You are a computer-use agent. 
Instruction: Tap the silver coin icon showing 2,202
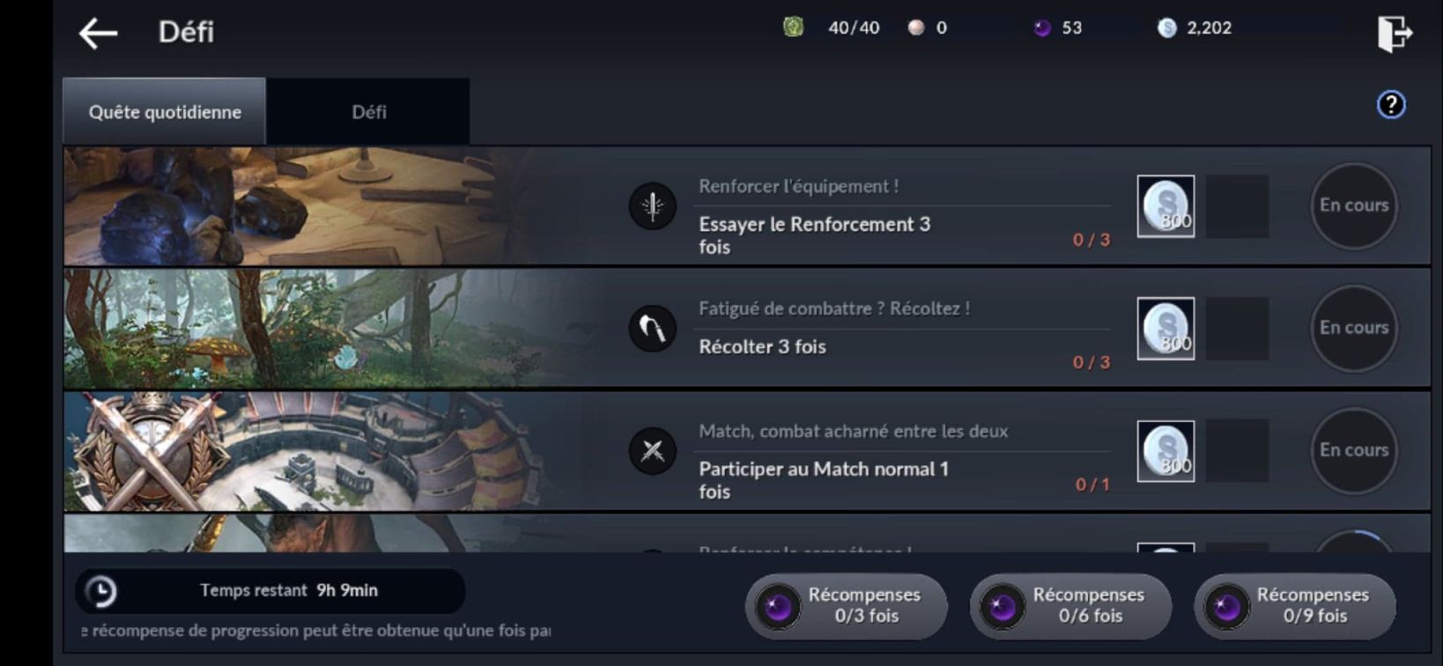1167,28
